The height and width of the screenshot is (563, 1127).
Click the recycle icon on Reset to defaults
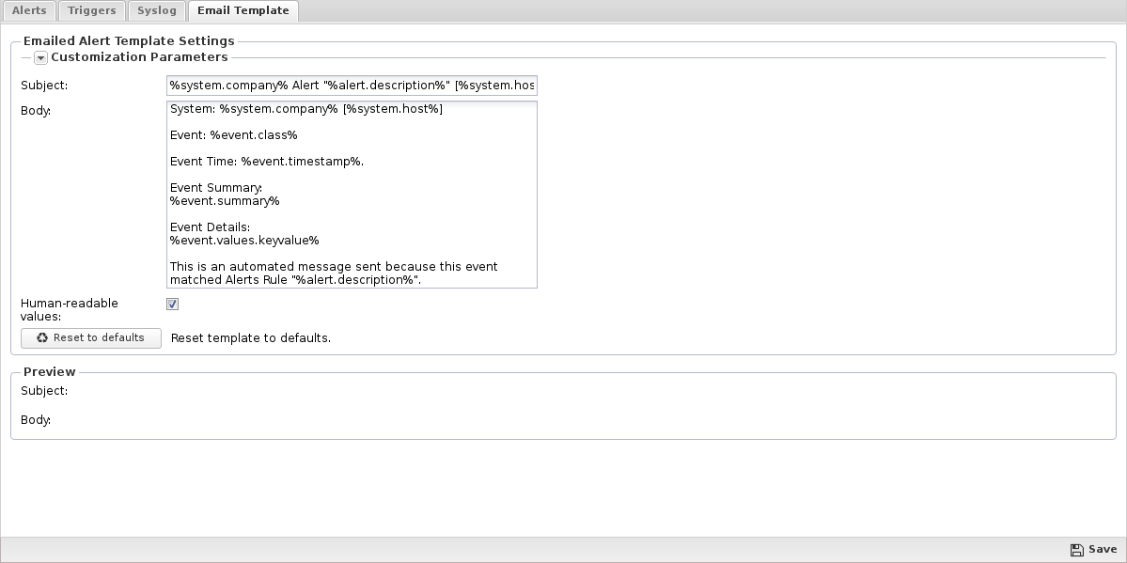(x=41, y=337)
